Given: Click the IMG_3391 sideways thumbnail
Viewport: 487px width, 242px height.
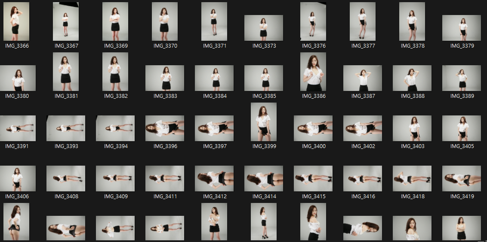Looking at the screenshot, I should pos(17,128).
